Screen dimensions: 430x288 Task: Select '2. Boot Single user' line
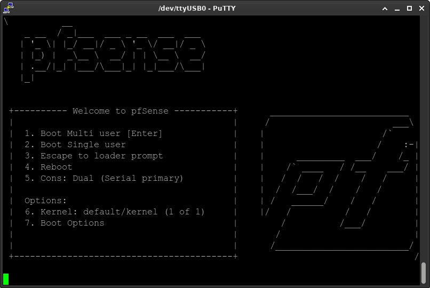[75, 145]
